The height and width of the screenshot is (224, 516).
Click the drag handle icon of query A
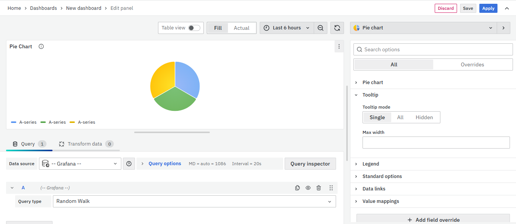331,188
